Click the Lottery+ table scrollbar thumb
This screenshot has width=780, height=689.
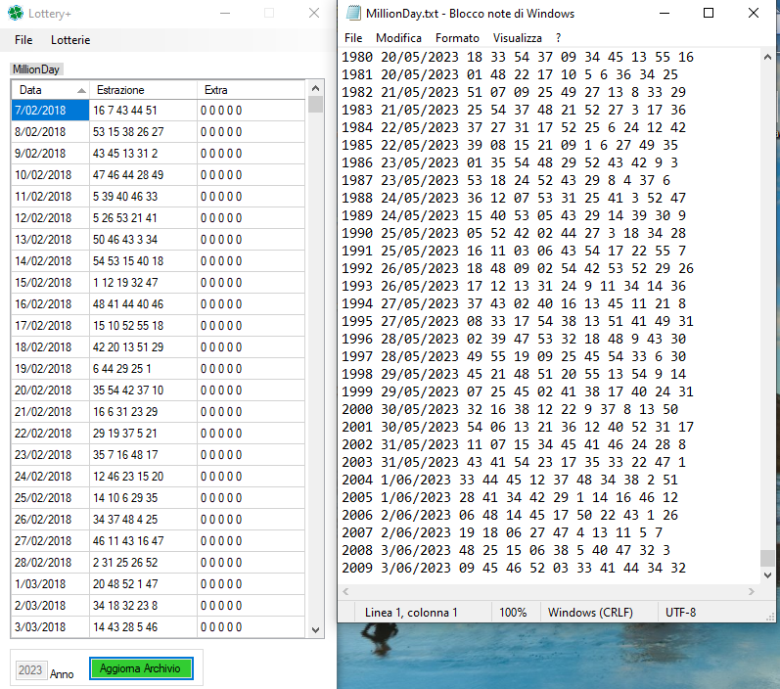tap(315, 104)
